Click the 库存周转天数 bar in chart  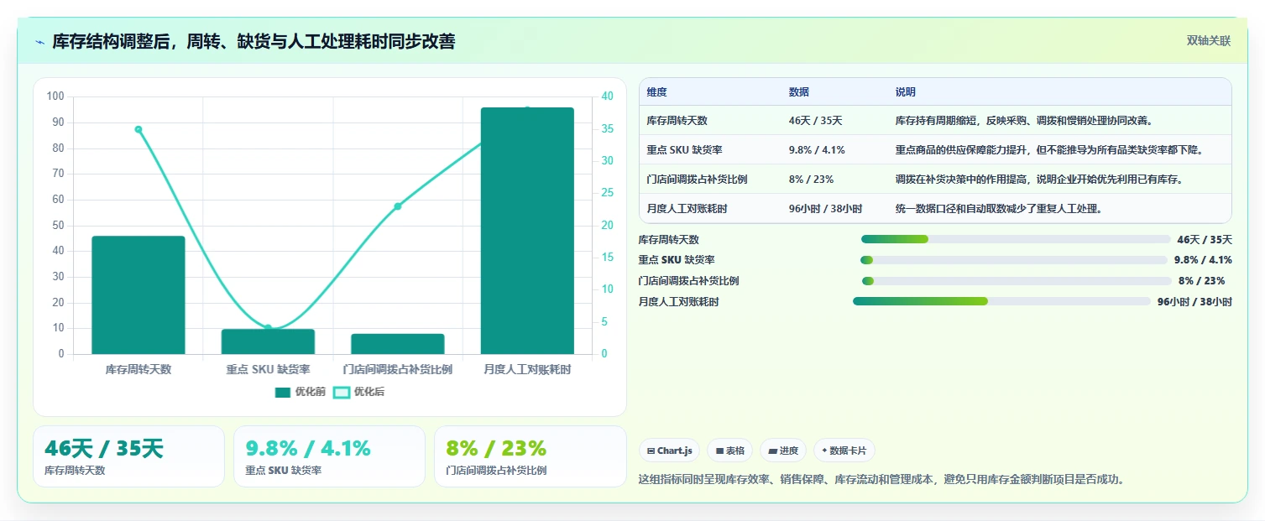139,295
